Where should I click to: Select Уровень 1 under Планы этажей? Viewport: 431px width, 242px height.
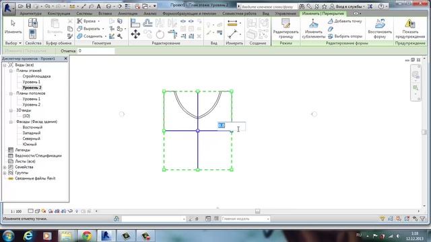click(x=32, y=82)
